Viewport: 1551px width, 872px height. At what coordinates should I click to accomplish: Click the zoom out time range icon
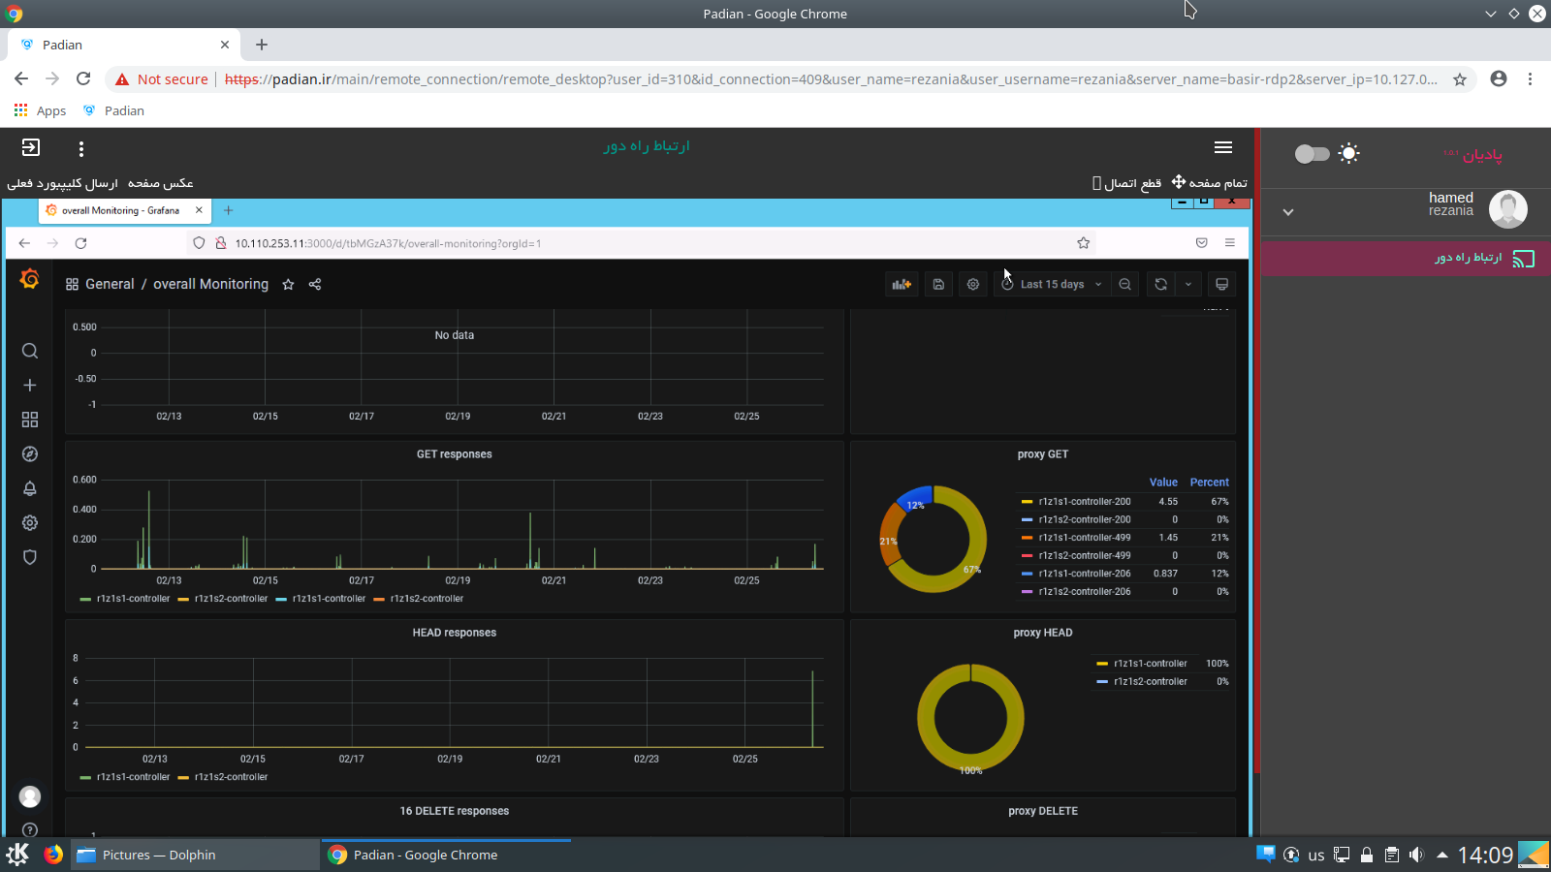click(x=1124, y=284)
